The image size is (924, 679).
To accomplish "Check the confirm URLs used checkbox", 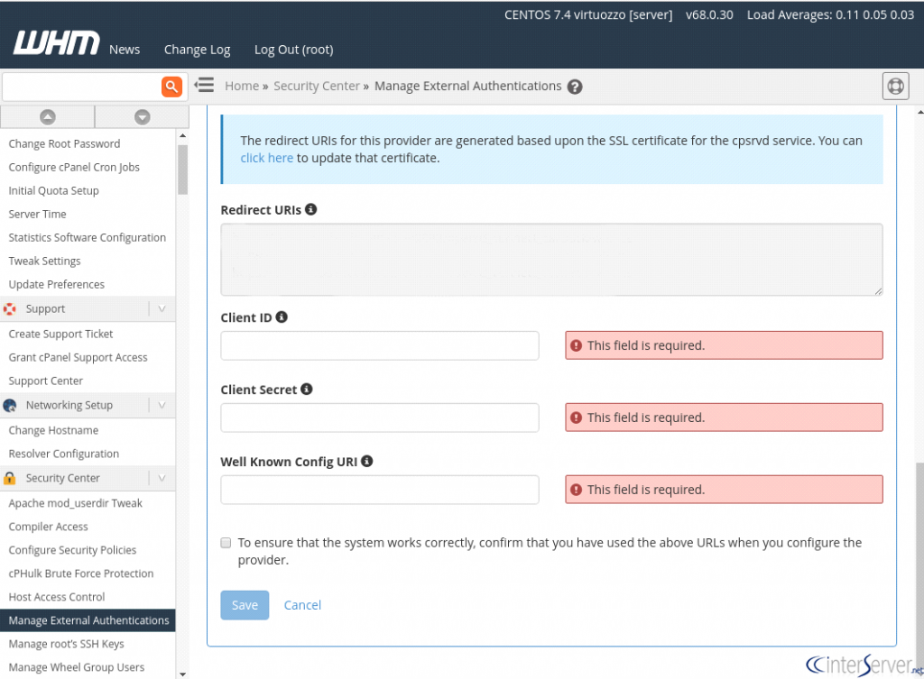I will [226, 542].
